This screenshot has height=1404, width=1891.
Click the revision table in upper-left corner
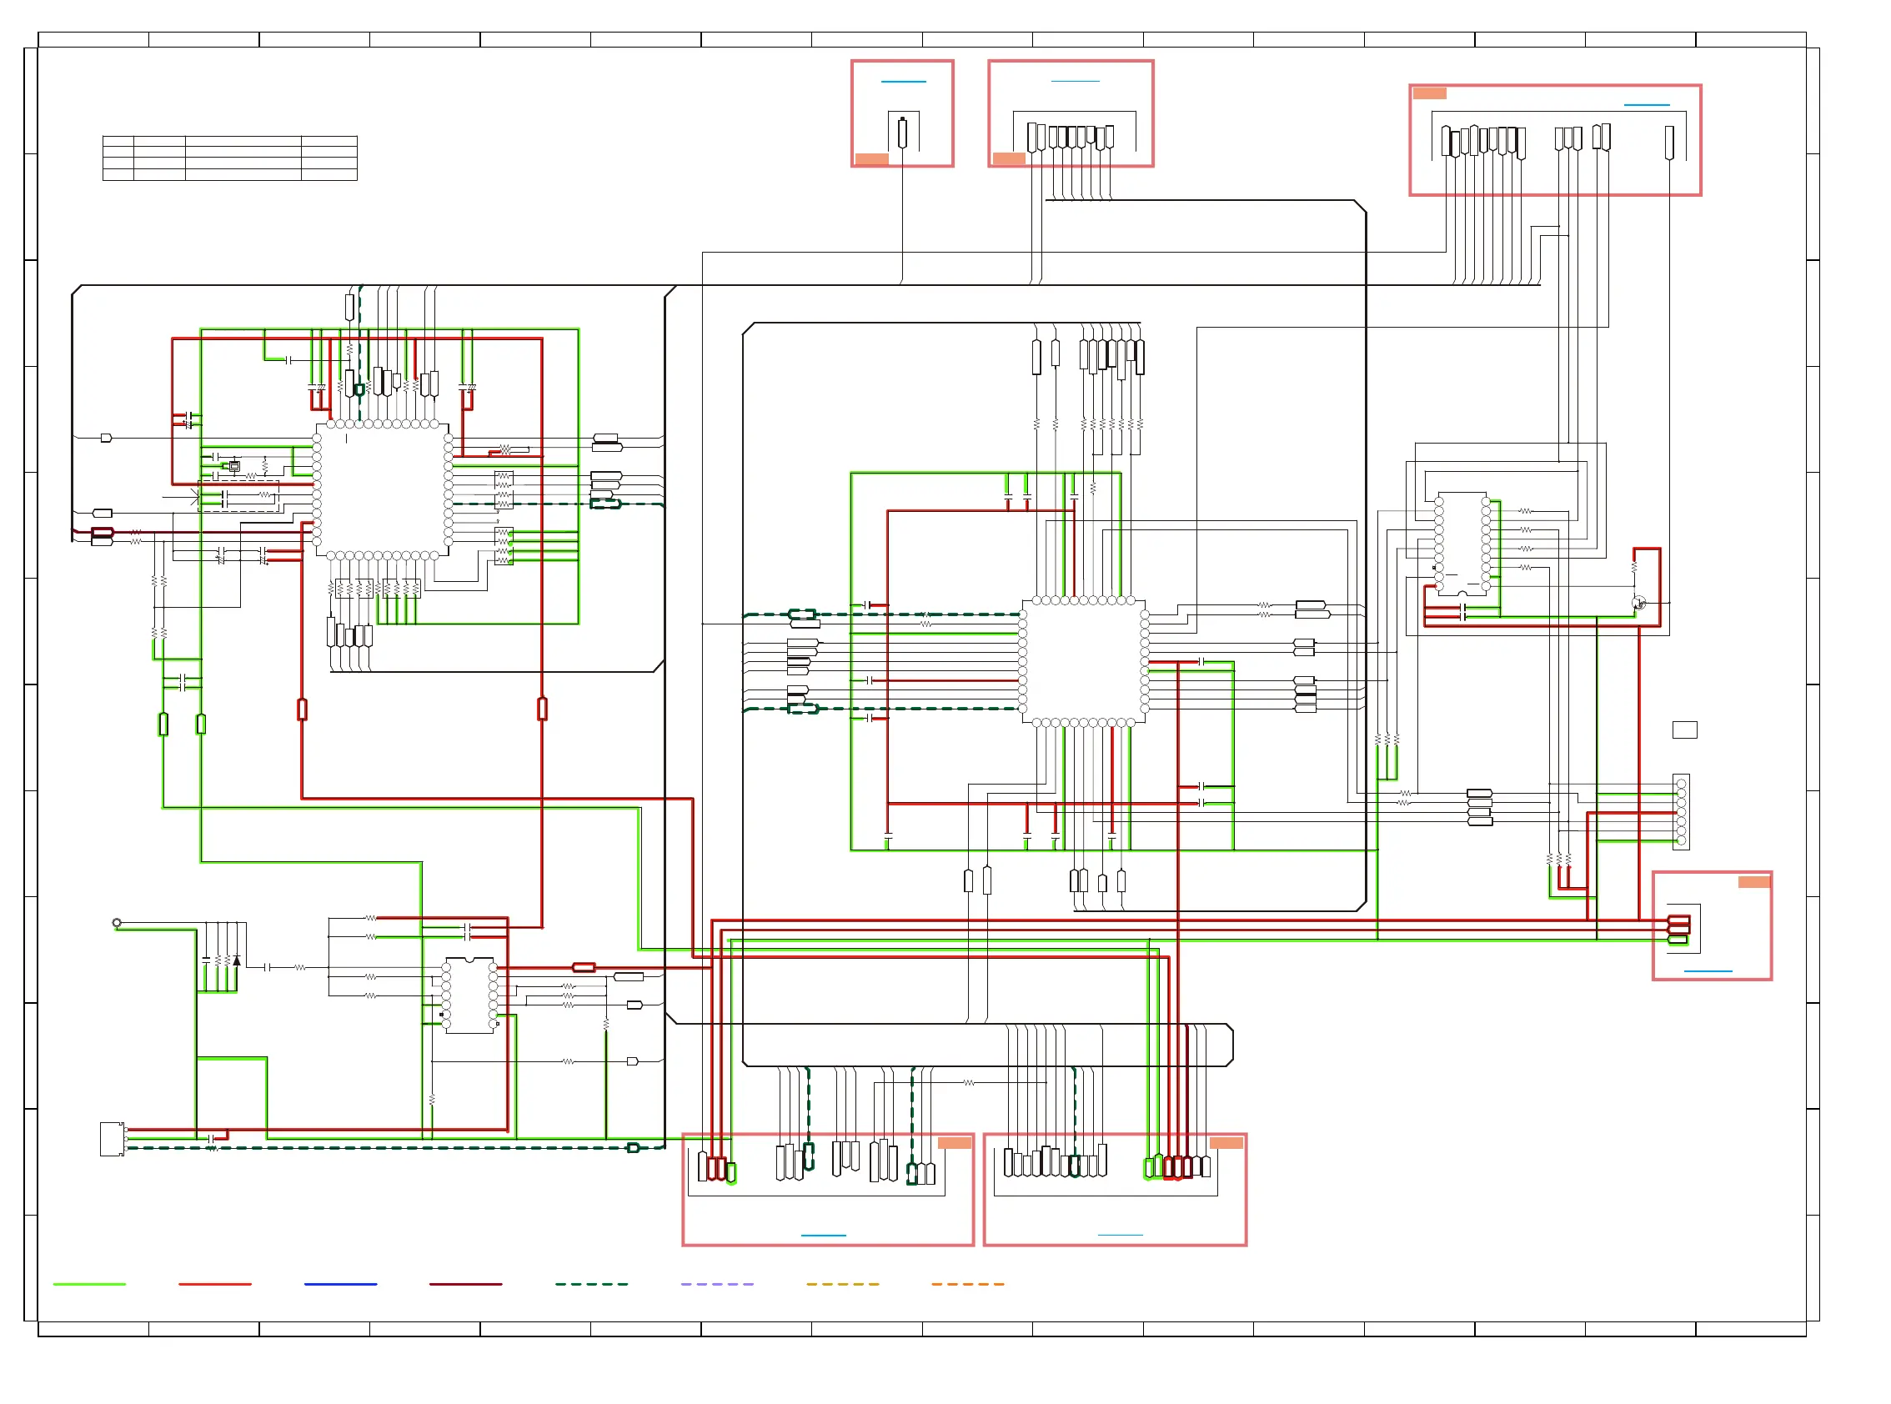click(229, 158)
